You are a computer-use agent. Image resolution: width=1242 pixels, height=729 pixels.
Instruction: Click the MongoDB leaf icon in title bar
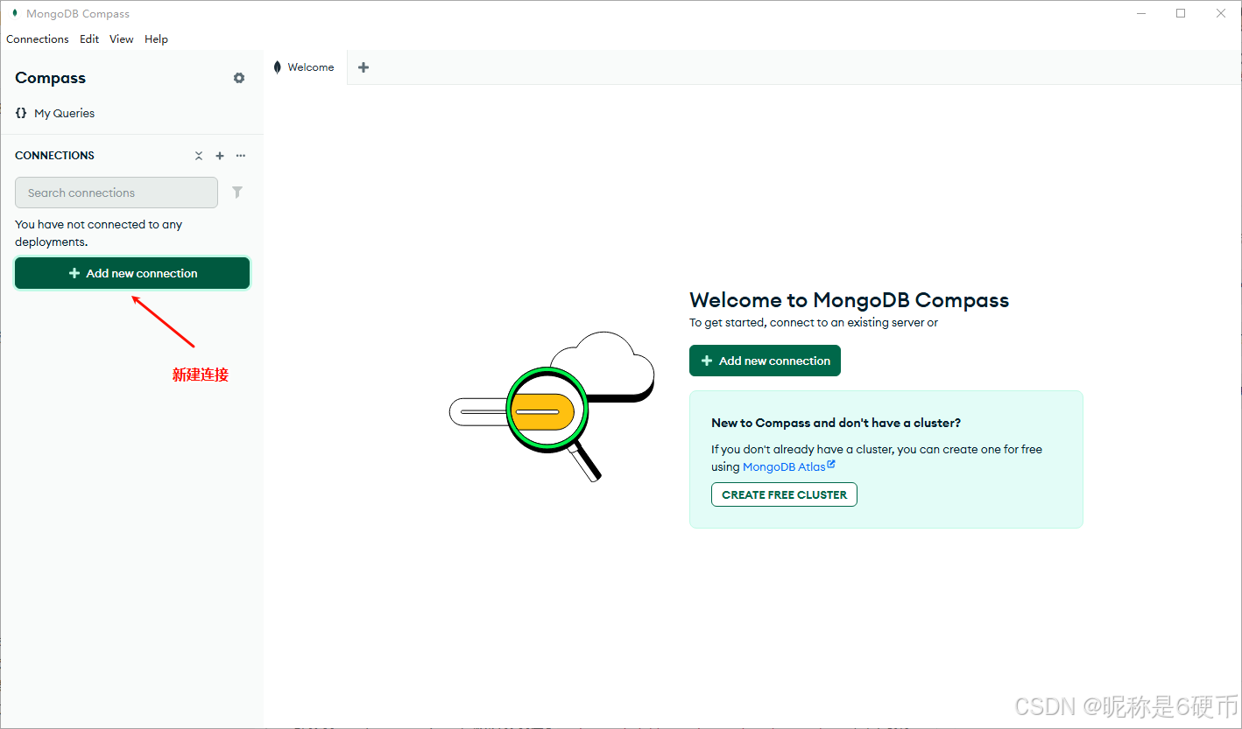point(15,13)
